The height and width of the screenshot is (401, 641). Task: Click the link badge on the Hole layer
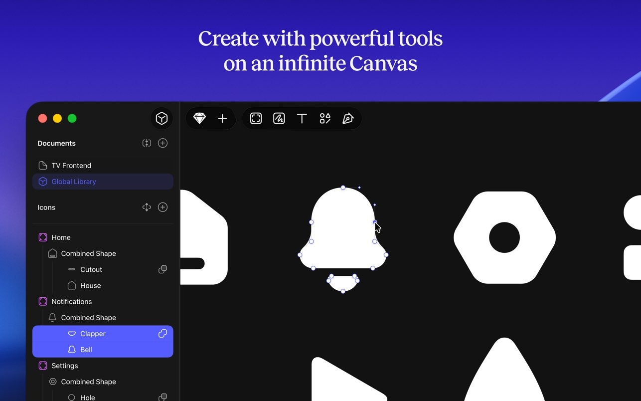coord(162,397)
